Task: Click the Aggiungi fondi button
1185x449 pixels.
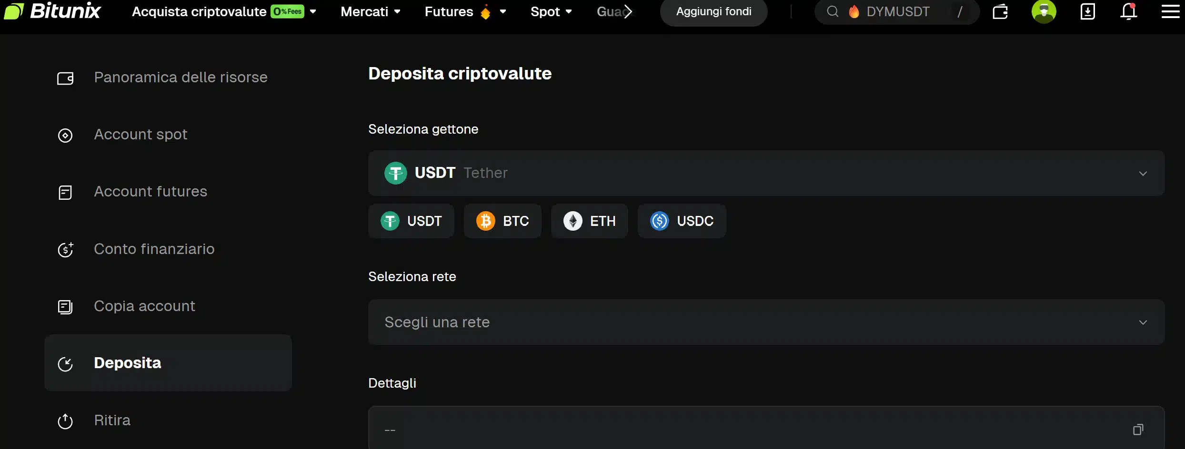Action: coord(713,11)
